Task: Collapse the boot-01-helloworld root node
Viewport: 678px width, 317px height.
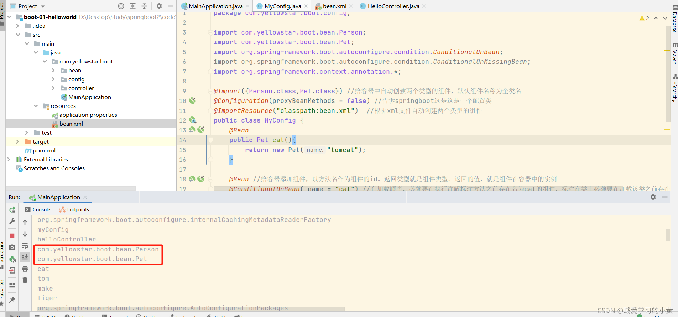Action: (x=9, y=17)
